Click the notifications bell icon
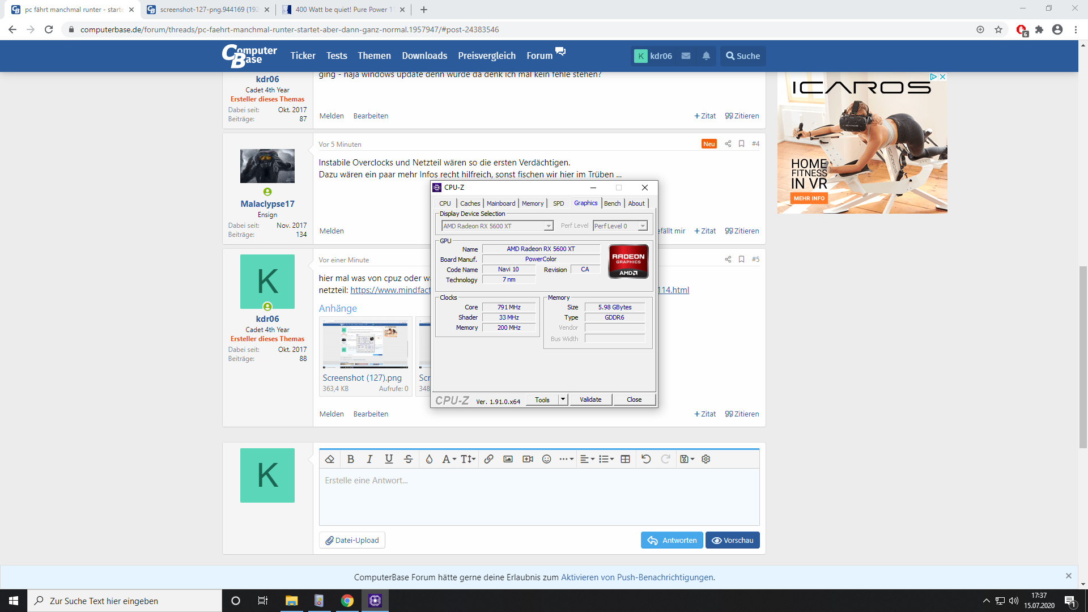Screen dimensions: 1088x612 click(706, 56)
